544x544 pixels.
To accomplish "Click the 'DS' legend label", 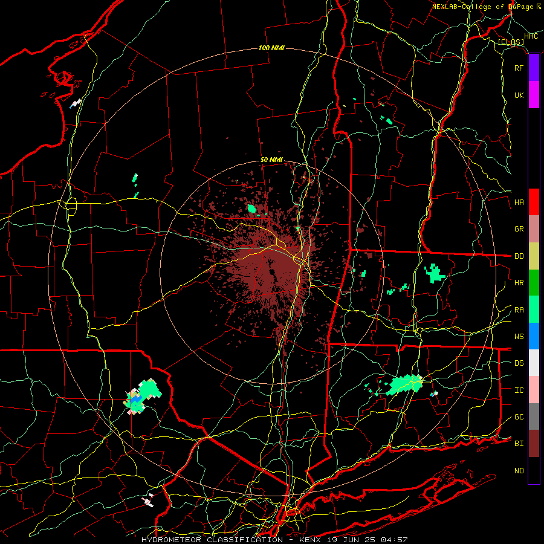I will (519, 363).
